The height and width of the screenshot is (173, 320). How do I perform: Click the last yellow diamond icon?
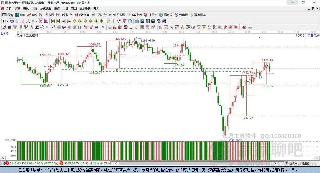tap(102, 21)
